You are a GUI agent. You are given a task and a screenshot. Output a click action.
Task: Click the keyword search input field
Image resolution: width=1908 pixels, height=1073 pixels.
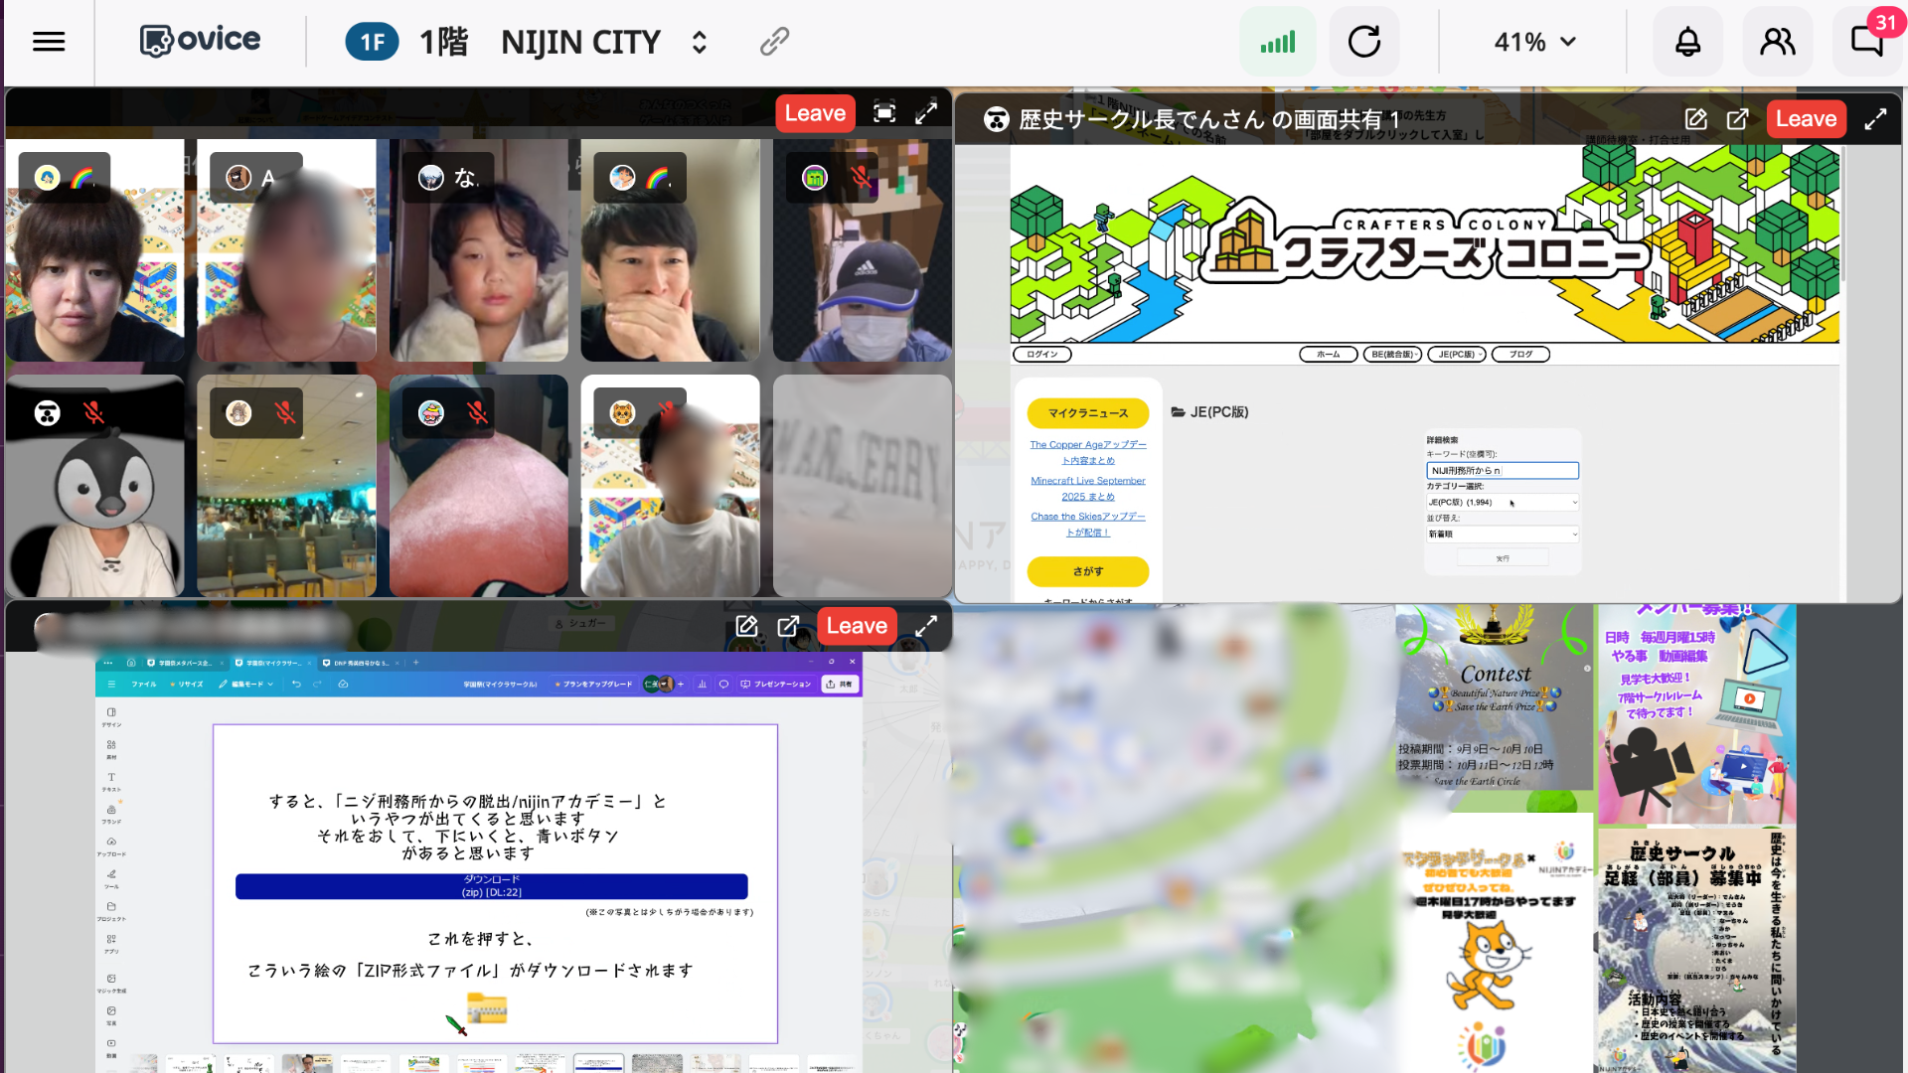1502,471
